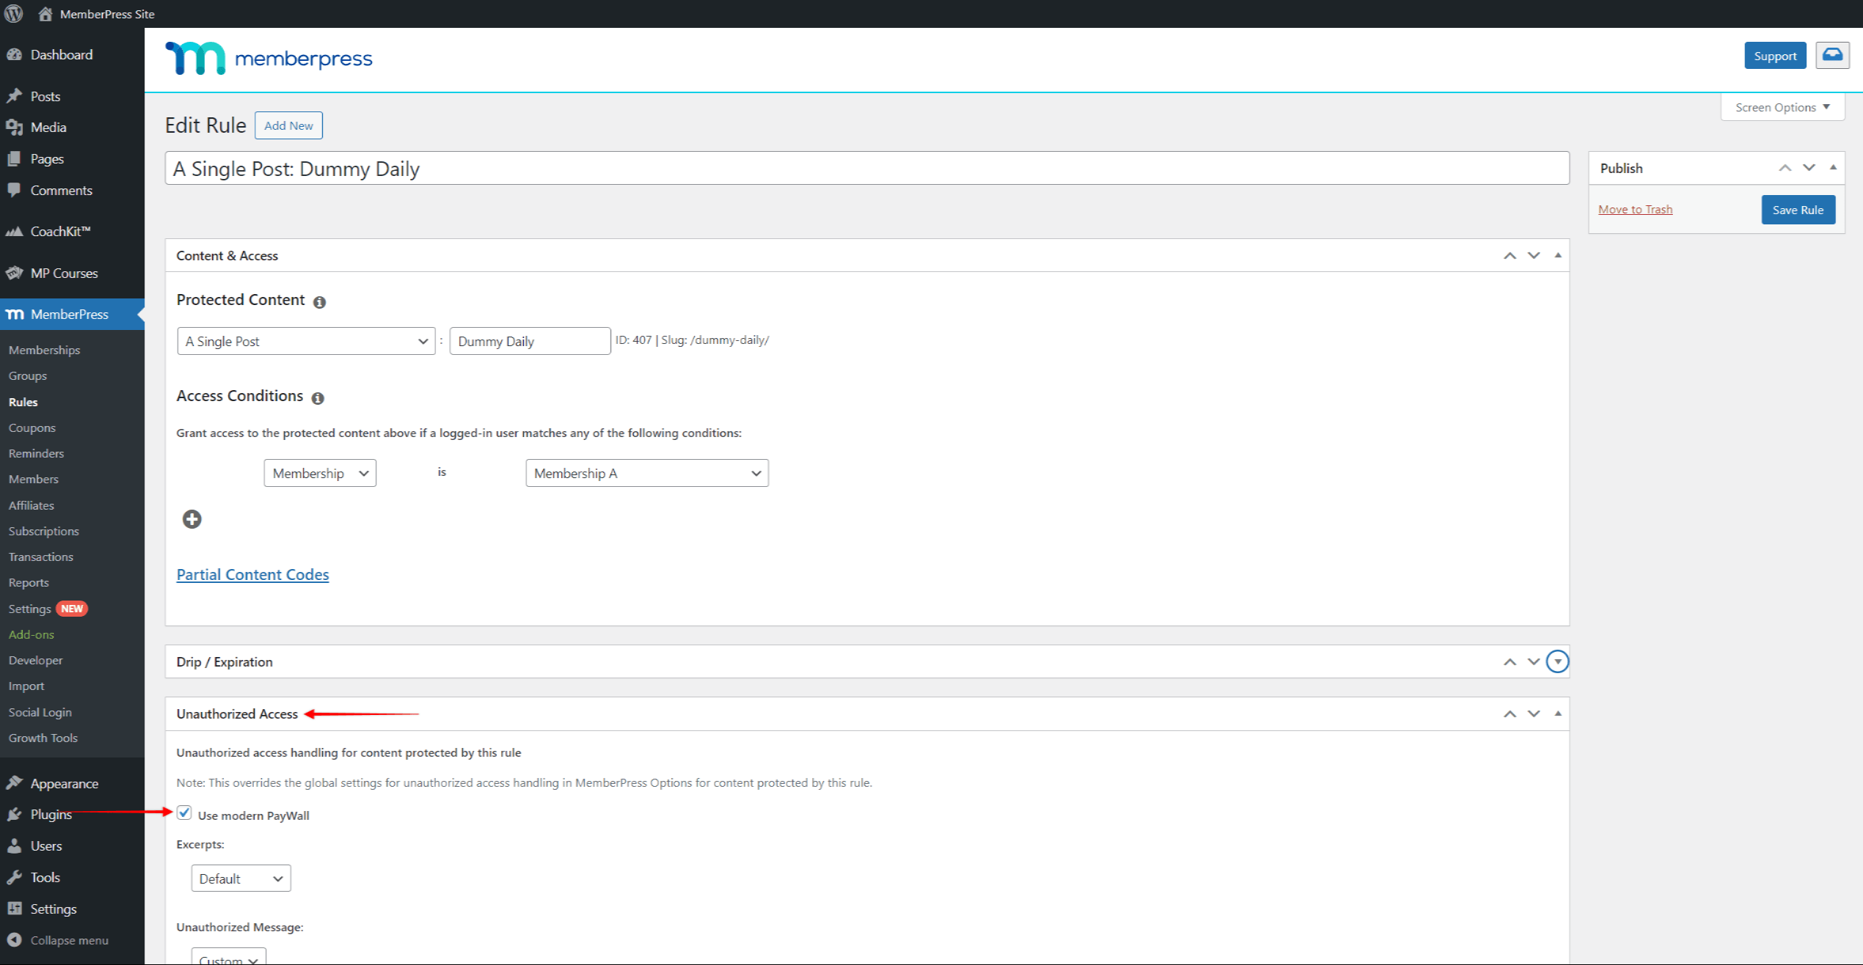Open Add-ons submenu item
The image size is (1863, 965).
pyautogui.click(x=32, y=634)
